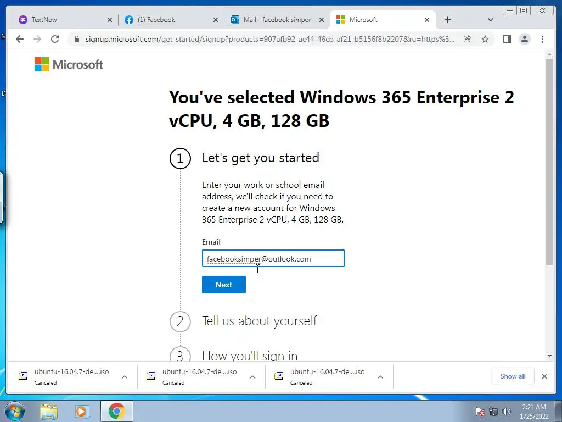Click the second canceled ubuntu iso file icon
562x422 pixels.
pos(151,376)
